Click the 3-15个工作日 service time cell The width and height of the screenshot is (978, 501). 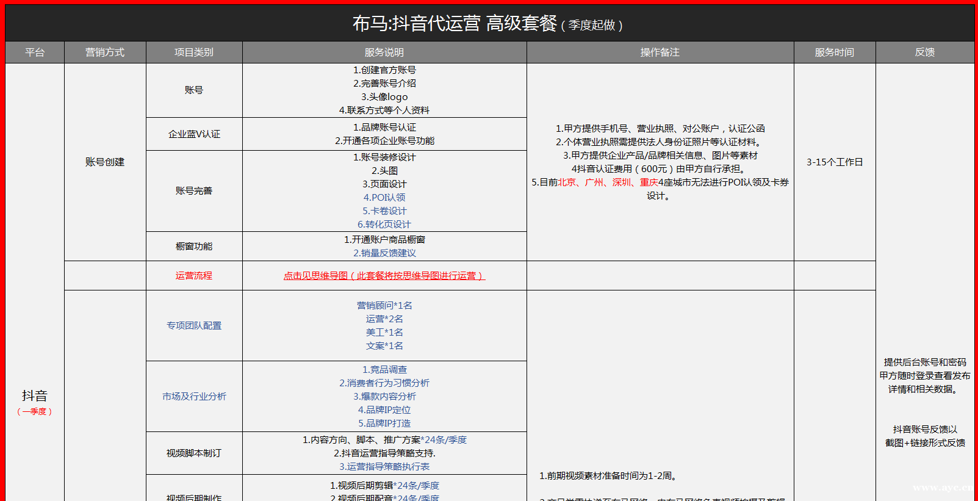[x=835, y=162]
